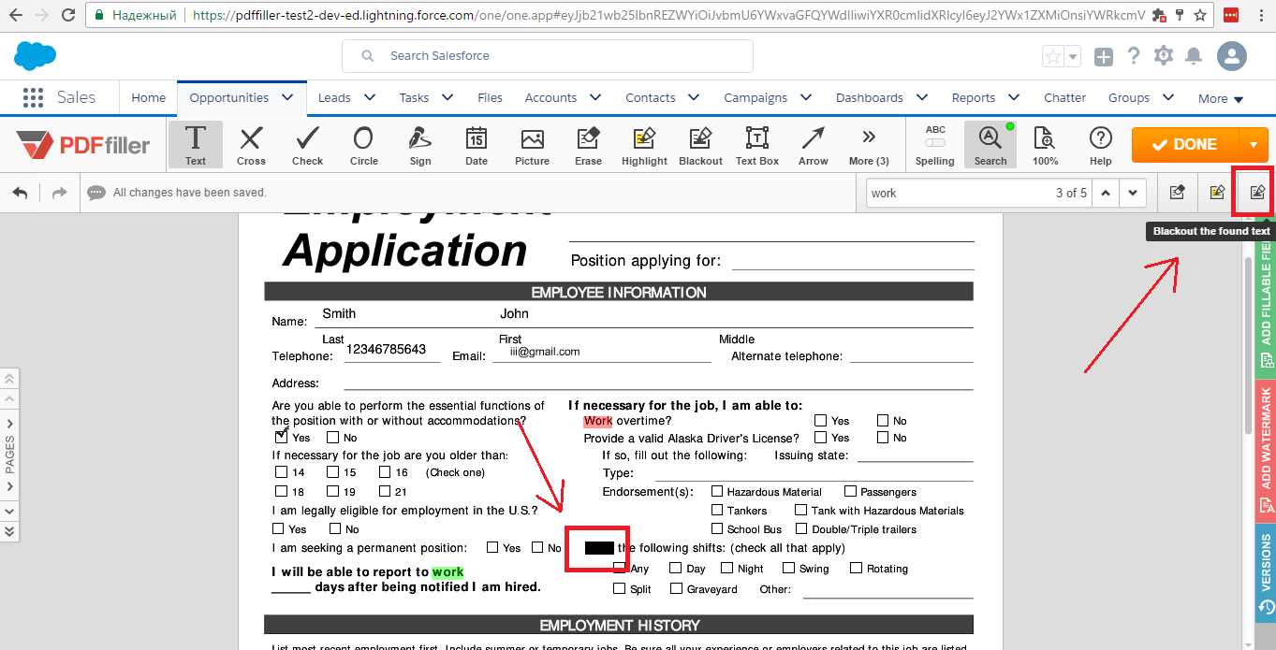Viewport: 1276px width, 650px height.
Task: Select the Cross tool
Action: click(x=251, y=145)
